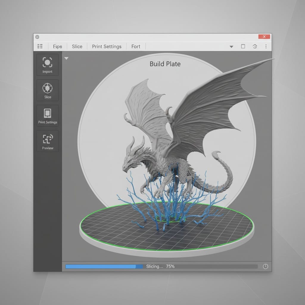Click the grid list icon in the menu bar
Screen dimensions: 305x305
[40, 46]
